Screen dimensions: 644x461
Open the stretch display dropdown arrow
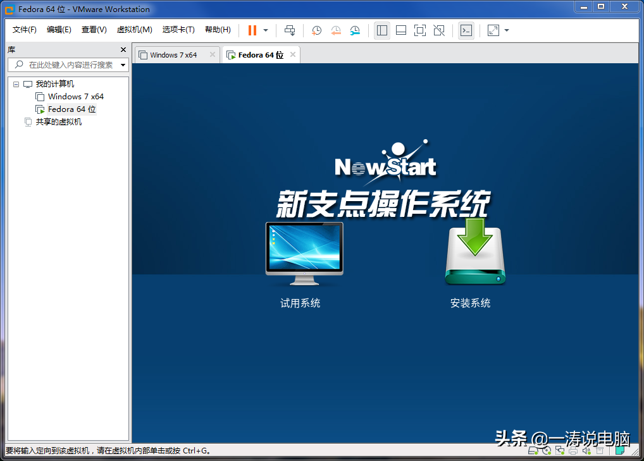[x=507, y=30]
